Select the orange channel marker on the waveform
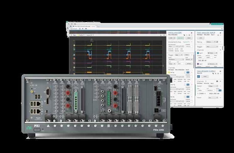 [74, 58]
